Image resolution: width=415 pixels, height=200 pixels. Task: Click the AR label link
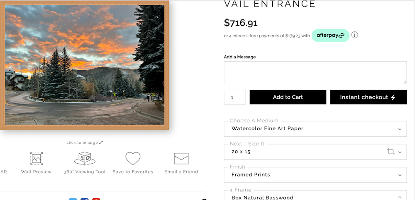pyautogui.click(x=3, y=172)
